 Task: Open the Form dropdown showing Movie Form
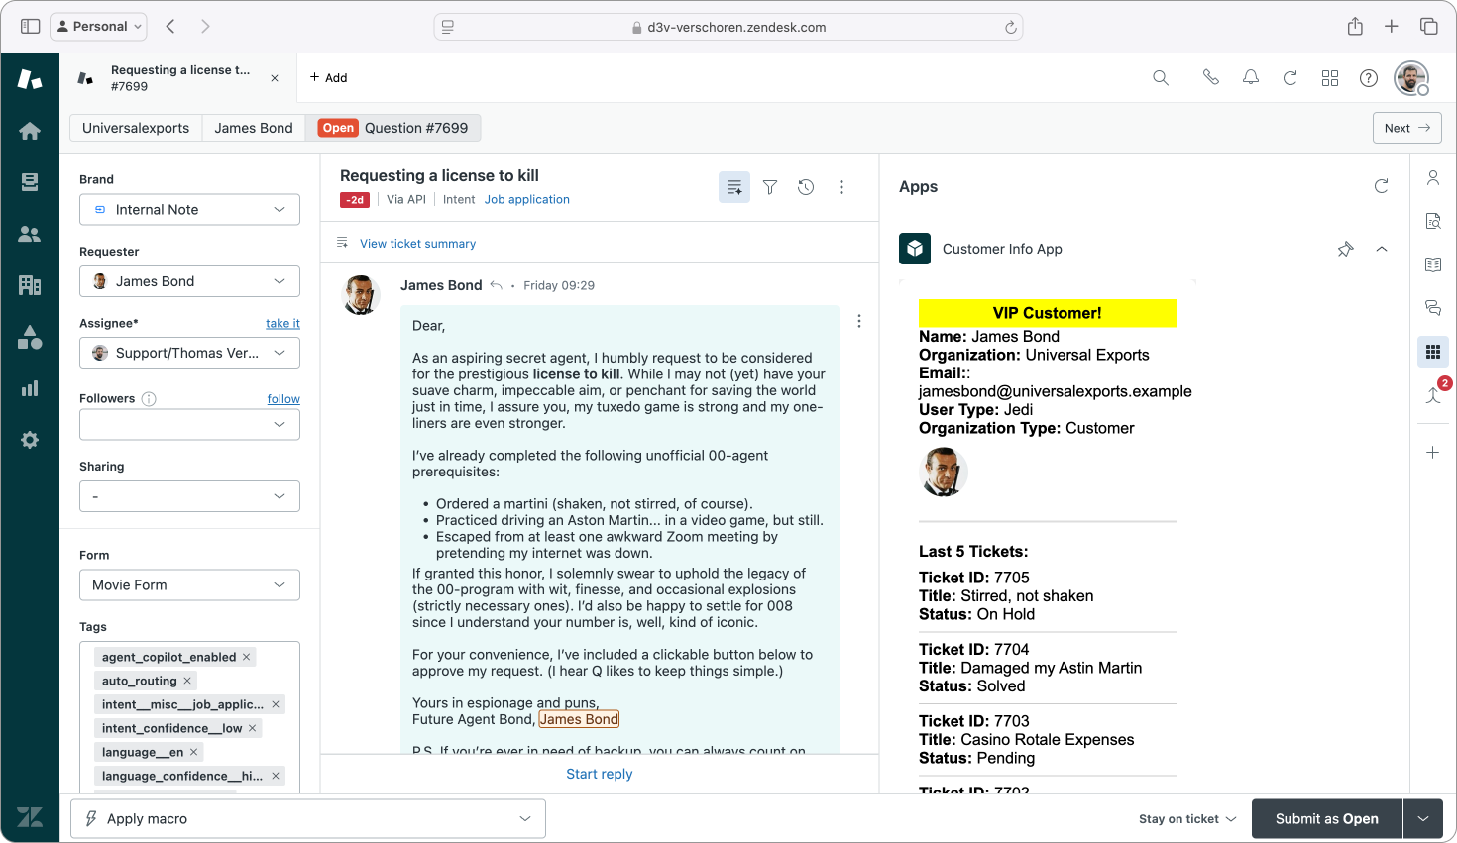tap(189, 585)
